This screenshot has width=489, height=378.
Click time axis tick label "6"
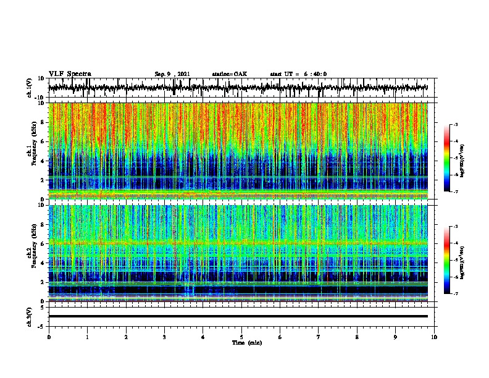[280, 337]
